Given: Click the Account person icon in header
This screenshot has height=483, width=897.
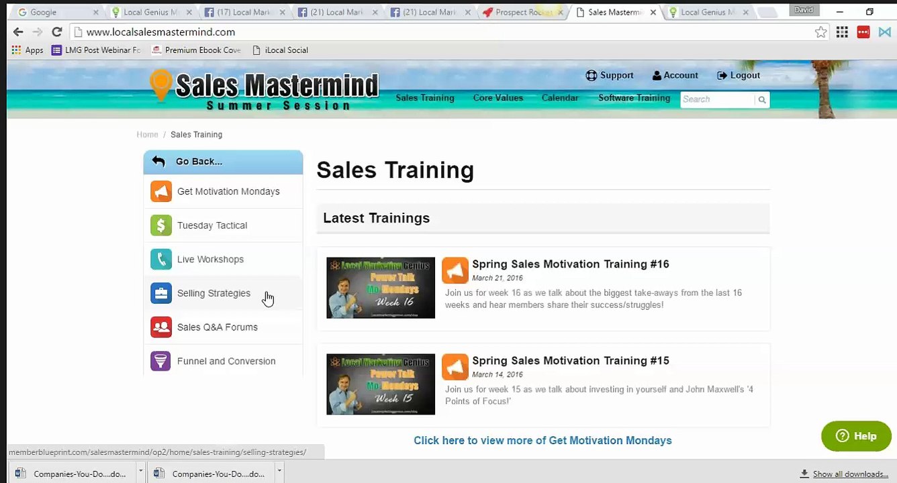Looking at the screenshot, I should 657,76.
